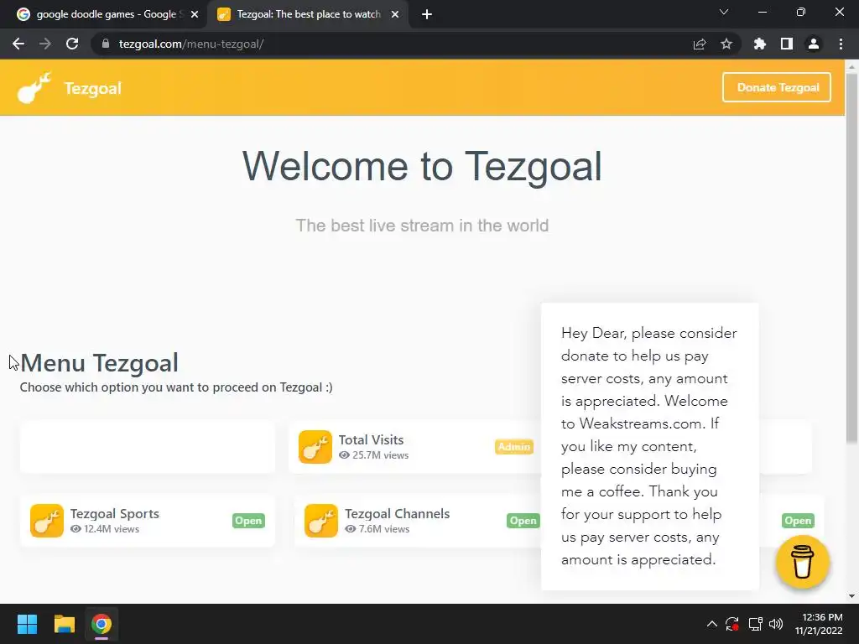Image resolution: width=859 pixels, height=644 pixels.
Task: Open the Buy Me a Coffee cup widget
Action: coord(803,562)
